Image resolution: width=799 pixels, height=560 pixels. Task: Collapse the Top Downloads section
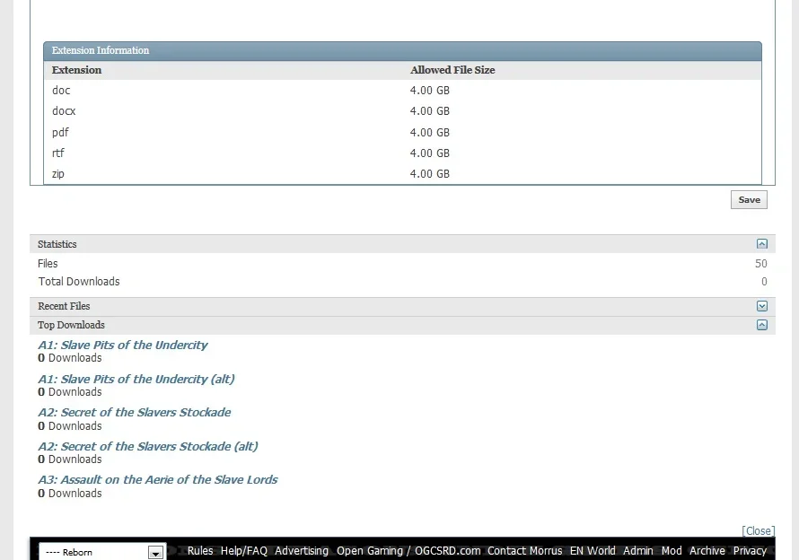click(x=761, y=325)
